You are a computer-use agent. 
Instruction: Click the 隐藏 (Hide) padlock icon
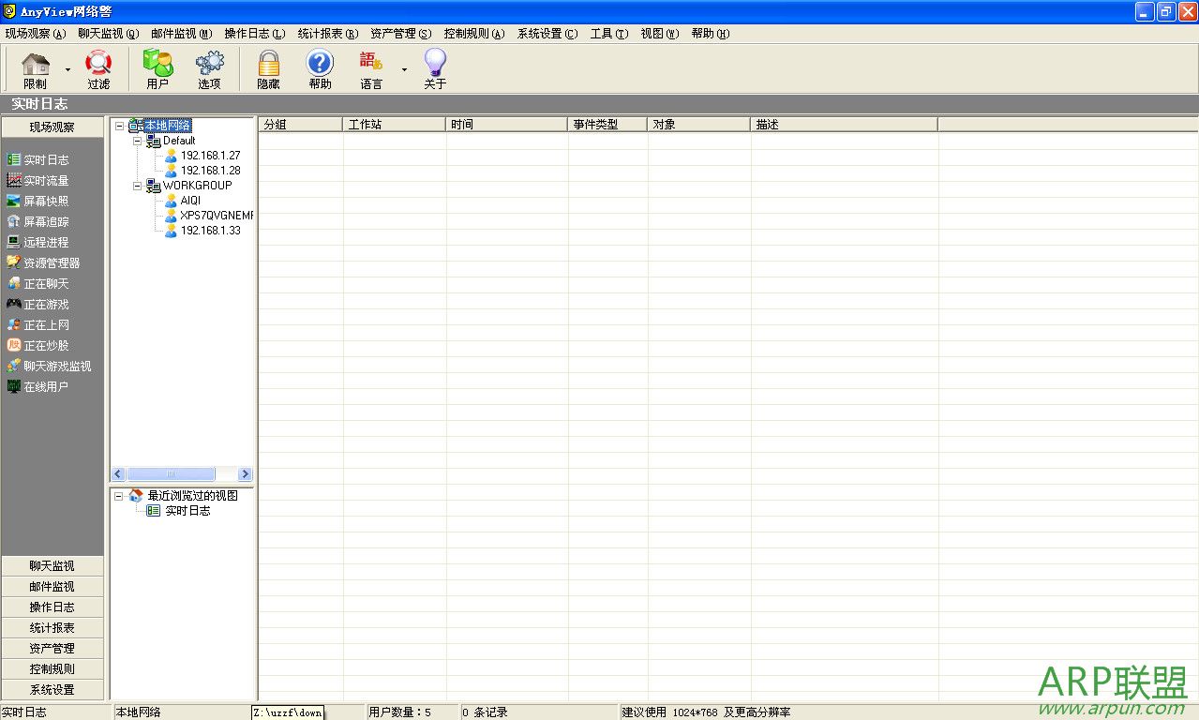268,68
